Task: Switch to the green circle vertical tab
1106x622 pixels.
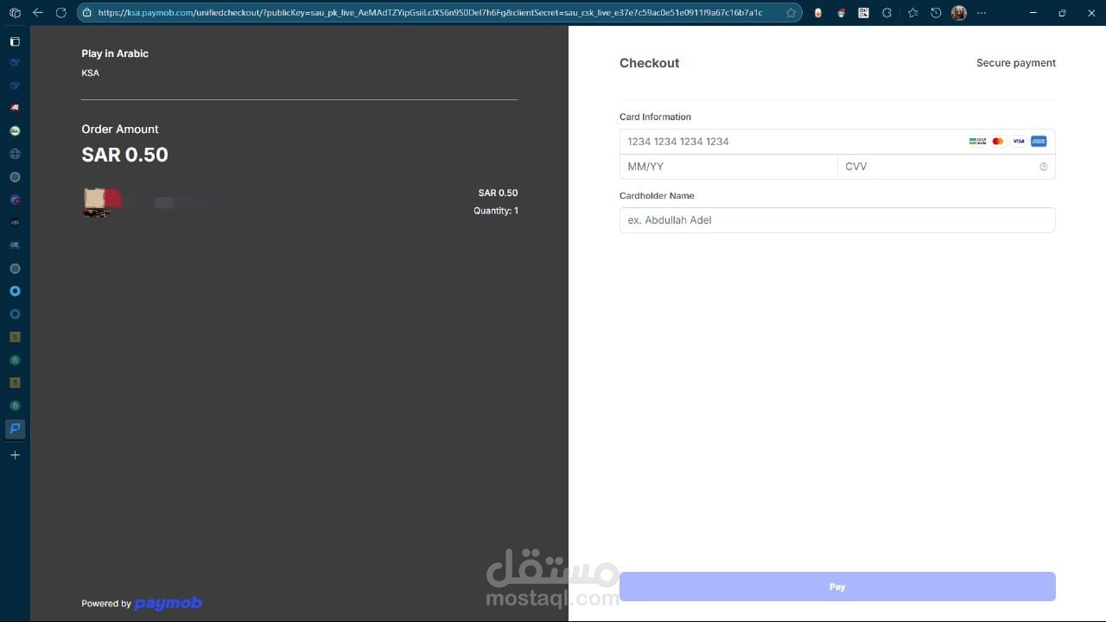Action: 15,130
